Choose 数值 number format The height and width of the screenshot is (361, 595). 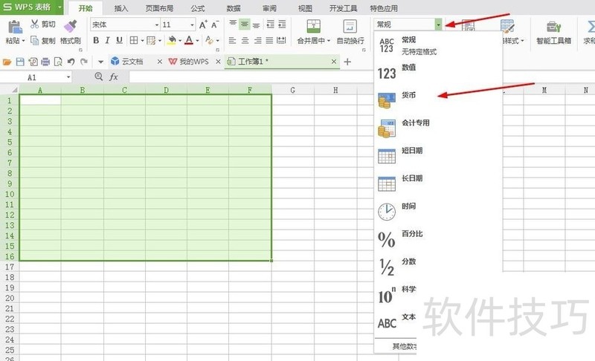[x=438, y=72]
